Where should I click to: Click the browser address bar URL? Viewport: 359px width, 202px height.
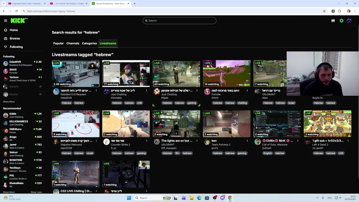point(51,11)
